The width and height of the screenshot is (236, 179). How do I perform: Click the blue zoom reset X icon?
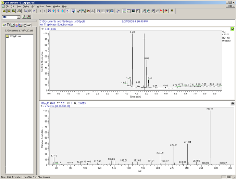49,11
